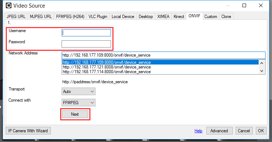Click into the Password field

86,44
